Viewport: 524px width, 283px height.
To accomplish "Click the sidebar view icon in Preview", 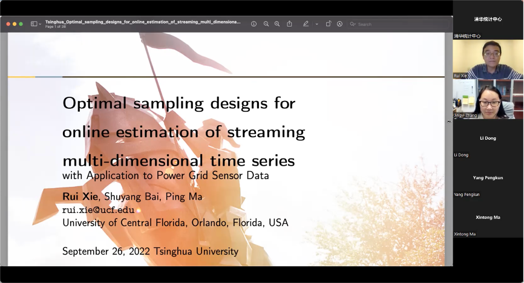I will tap(33, 24).
